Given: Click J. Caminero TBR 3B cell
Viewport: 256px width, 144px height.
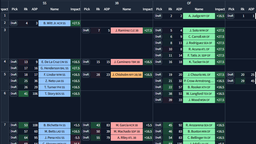Looking at the screenshot, I should (x=127, y=62).
